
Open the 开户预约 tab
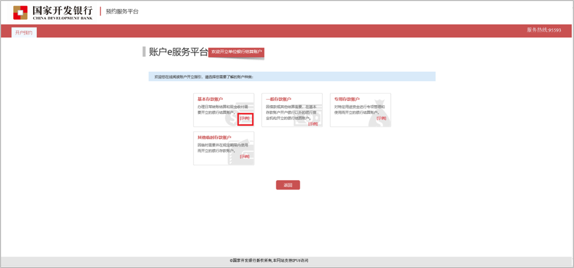(x=24, y=32)
